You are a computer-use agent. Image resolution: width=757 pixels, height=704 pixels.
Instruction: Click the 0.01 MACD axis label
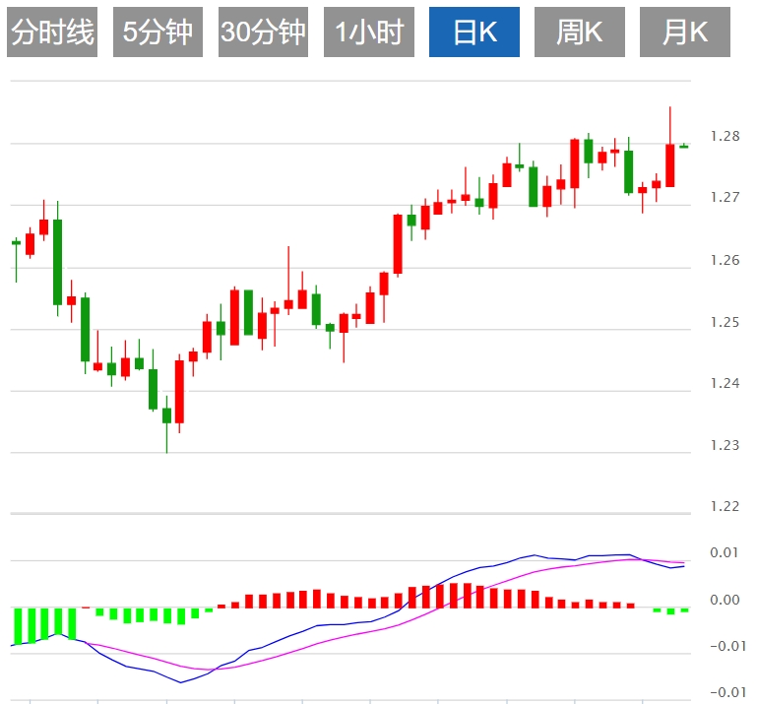725,552
